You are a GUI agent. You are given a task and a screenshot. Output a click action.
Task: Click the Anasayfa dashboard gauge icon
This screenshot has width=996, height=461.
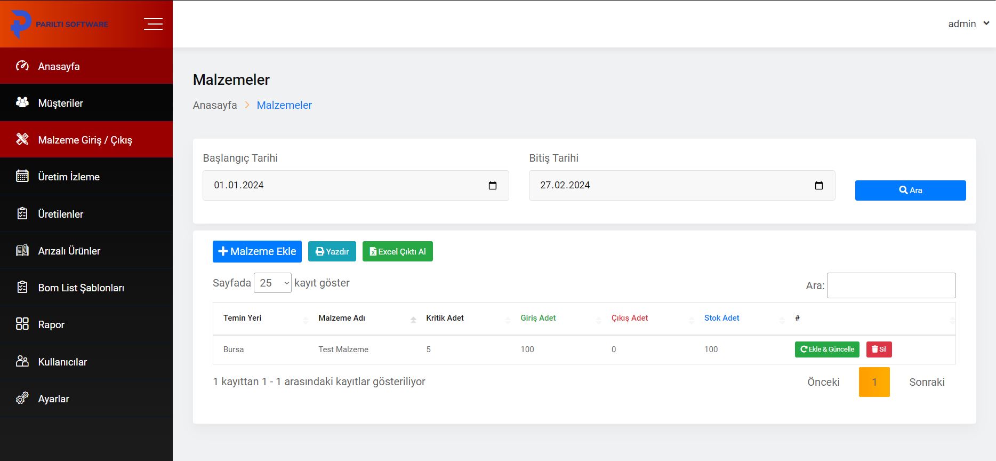point(22,66)
